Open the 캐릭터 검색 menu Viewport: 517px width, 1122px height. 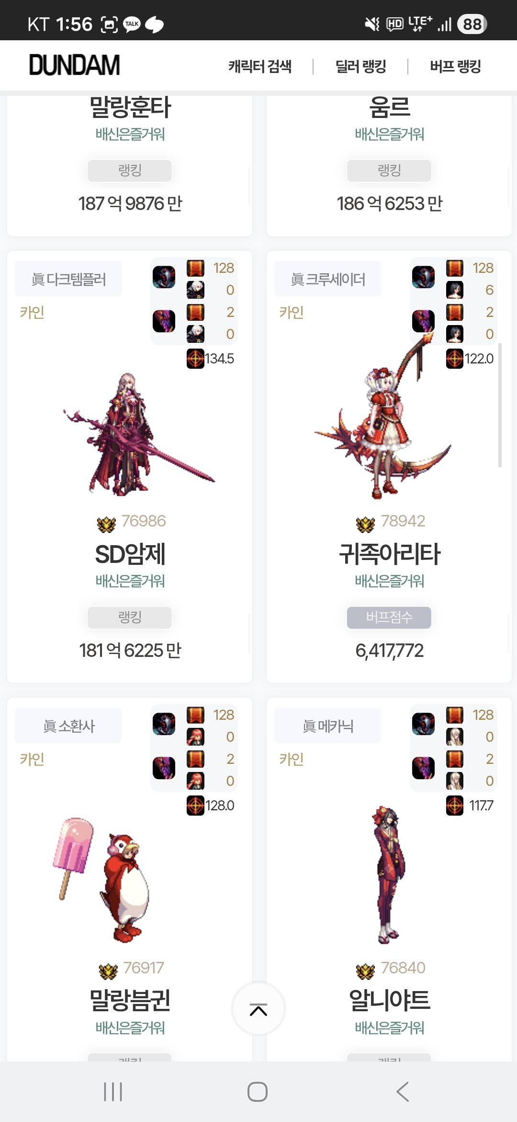coord(260,66)
